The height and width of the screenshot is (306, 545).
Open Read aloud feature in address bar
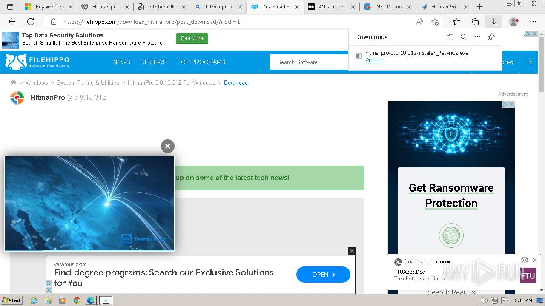[419, 22]
